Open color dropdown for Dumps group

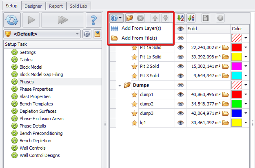point(246,85)
